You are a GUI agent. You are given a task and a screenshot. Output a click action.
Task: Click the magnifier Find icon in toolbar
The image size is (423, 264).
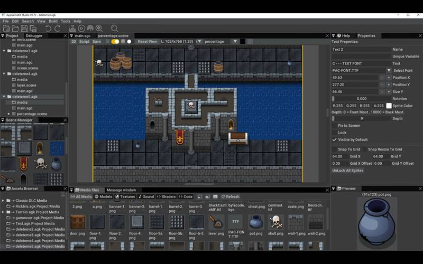pyautogui.click(x=114, y=28)
